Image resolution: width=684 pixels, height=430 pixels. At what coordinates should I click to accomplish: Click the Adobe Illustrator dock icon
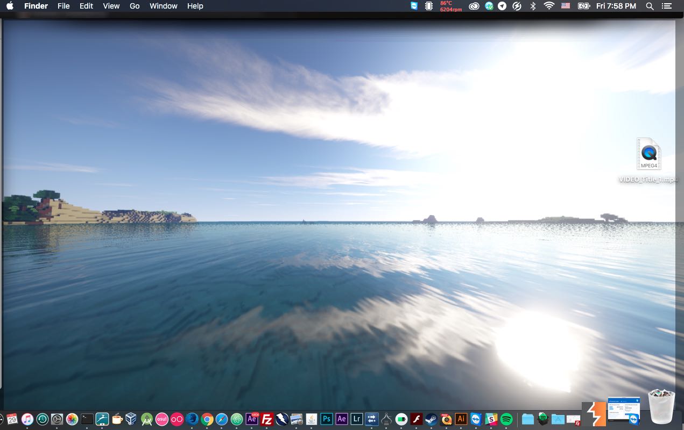pyautogui.click(x=461, y=419)
